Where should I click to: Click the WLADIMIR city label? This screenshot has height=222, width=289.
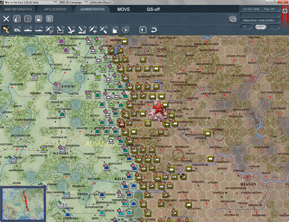(x=242, y=76)
